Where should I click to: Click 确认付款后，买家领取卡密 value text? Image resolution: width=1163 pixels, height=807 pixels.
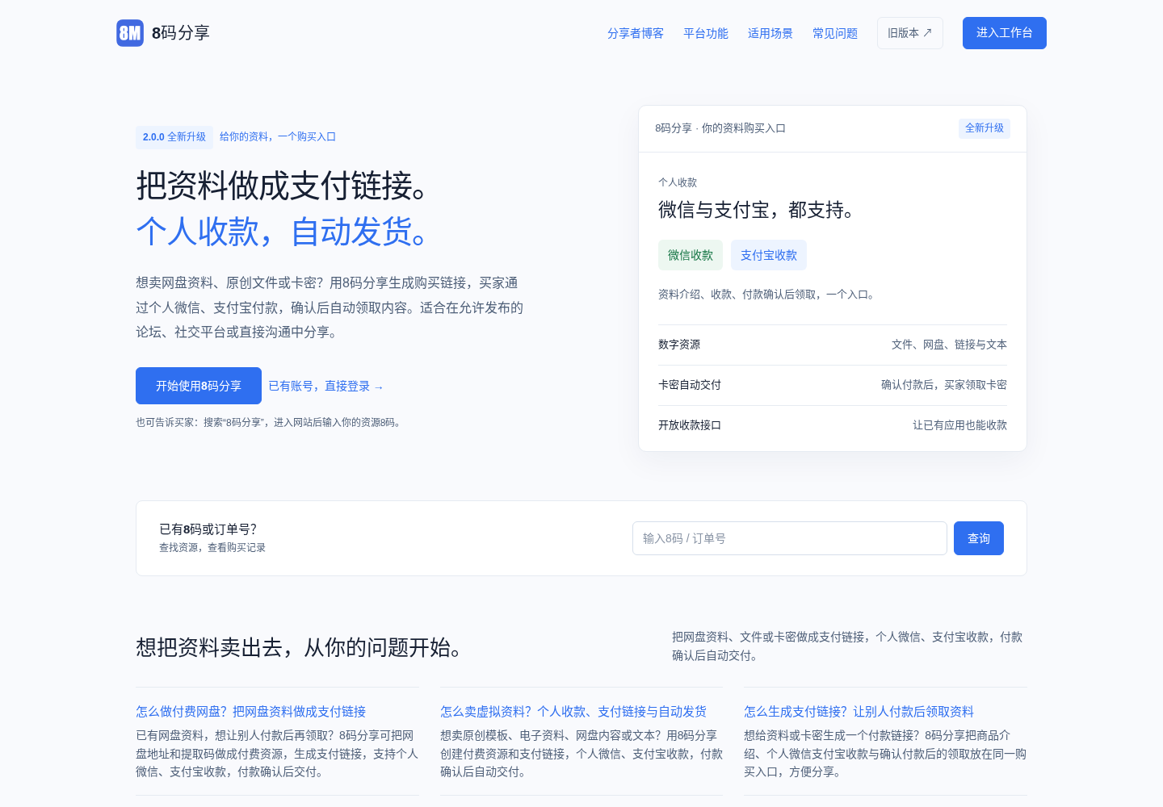944,385
